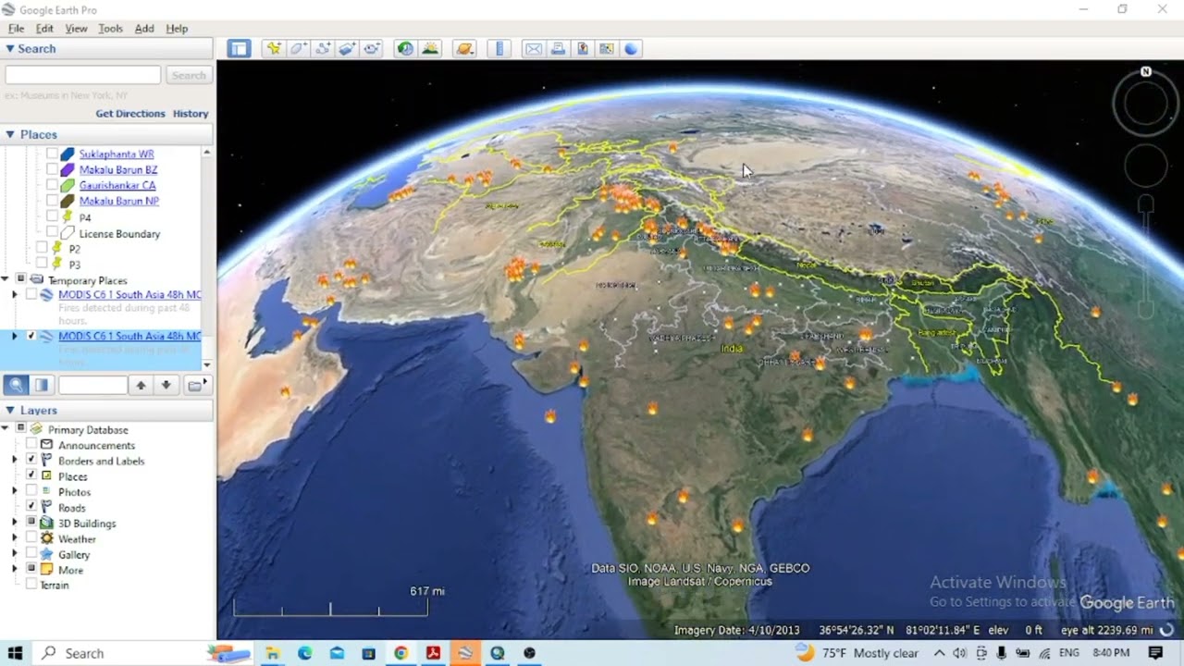This screenshot has width=1184, height=666.
Task: Move the selected place down with arrow
Action: (x=166, y=385)
